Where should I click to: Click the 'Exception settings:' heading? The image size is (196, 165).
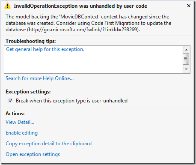click(28, 92)
